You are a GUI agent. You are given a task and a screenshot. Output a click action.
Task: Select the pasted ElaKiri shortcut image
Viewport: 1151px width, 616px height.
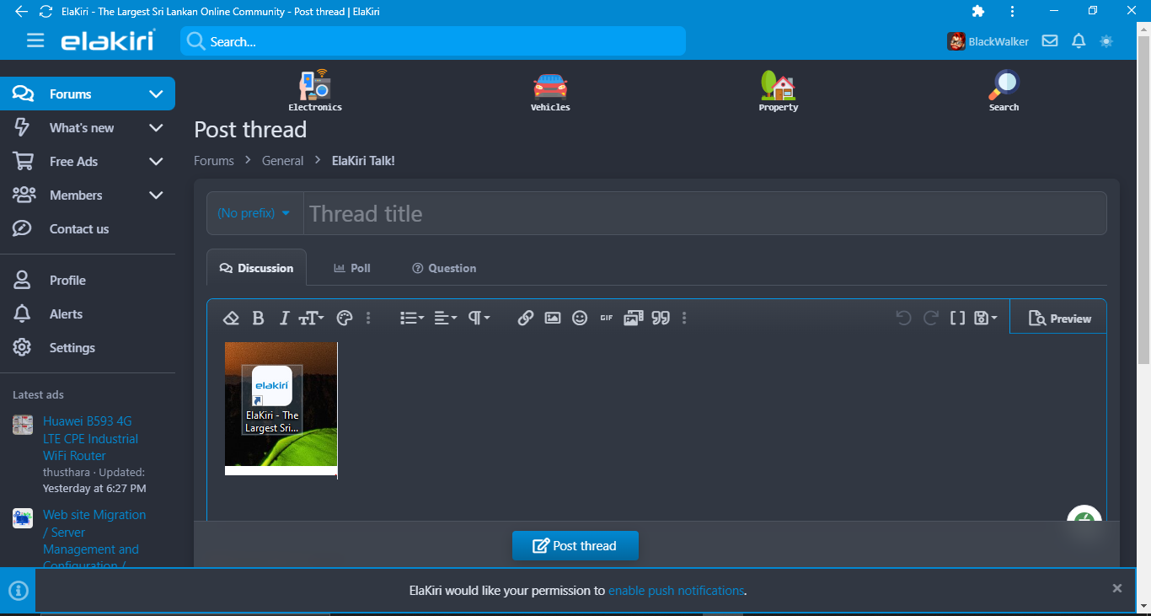[281, 409]
